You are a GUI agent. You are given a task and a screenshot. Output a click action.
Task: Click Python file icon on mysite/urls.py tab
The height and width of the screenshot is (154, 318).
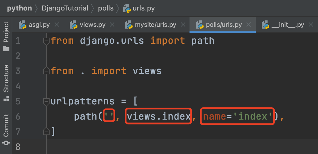coord(129,25)
